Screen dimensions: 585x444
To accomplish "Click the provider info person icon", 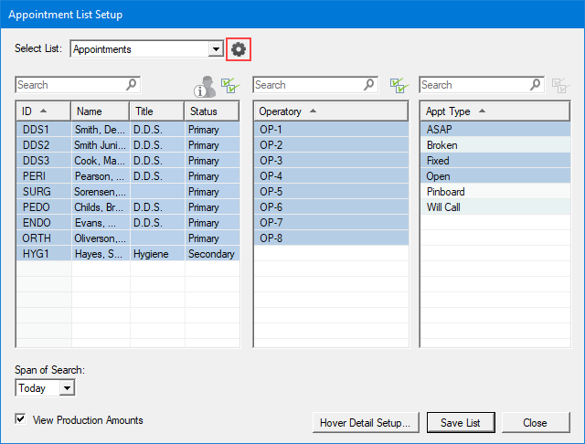I will [204, 87].
